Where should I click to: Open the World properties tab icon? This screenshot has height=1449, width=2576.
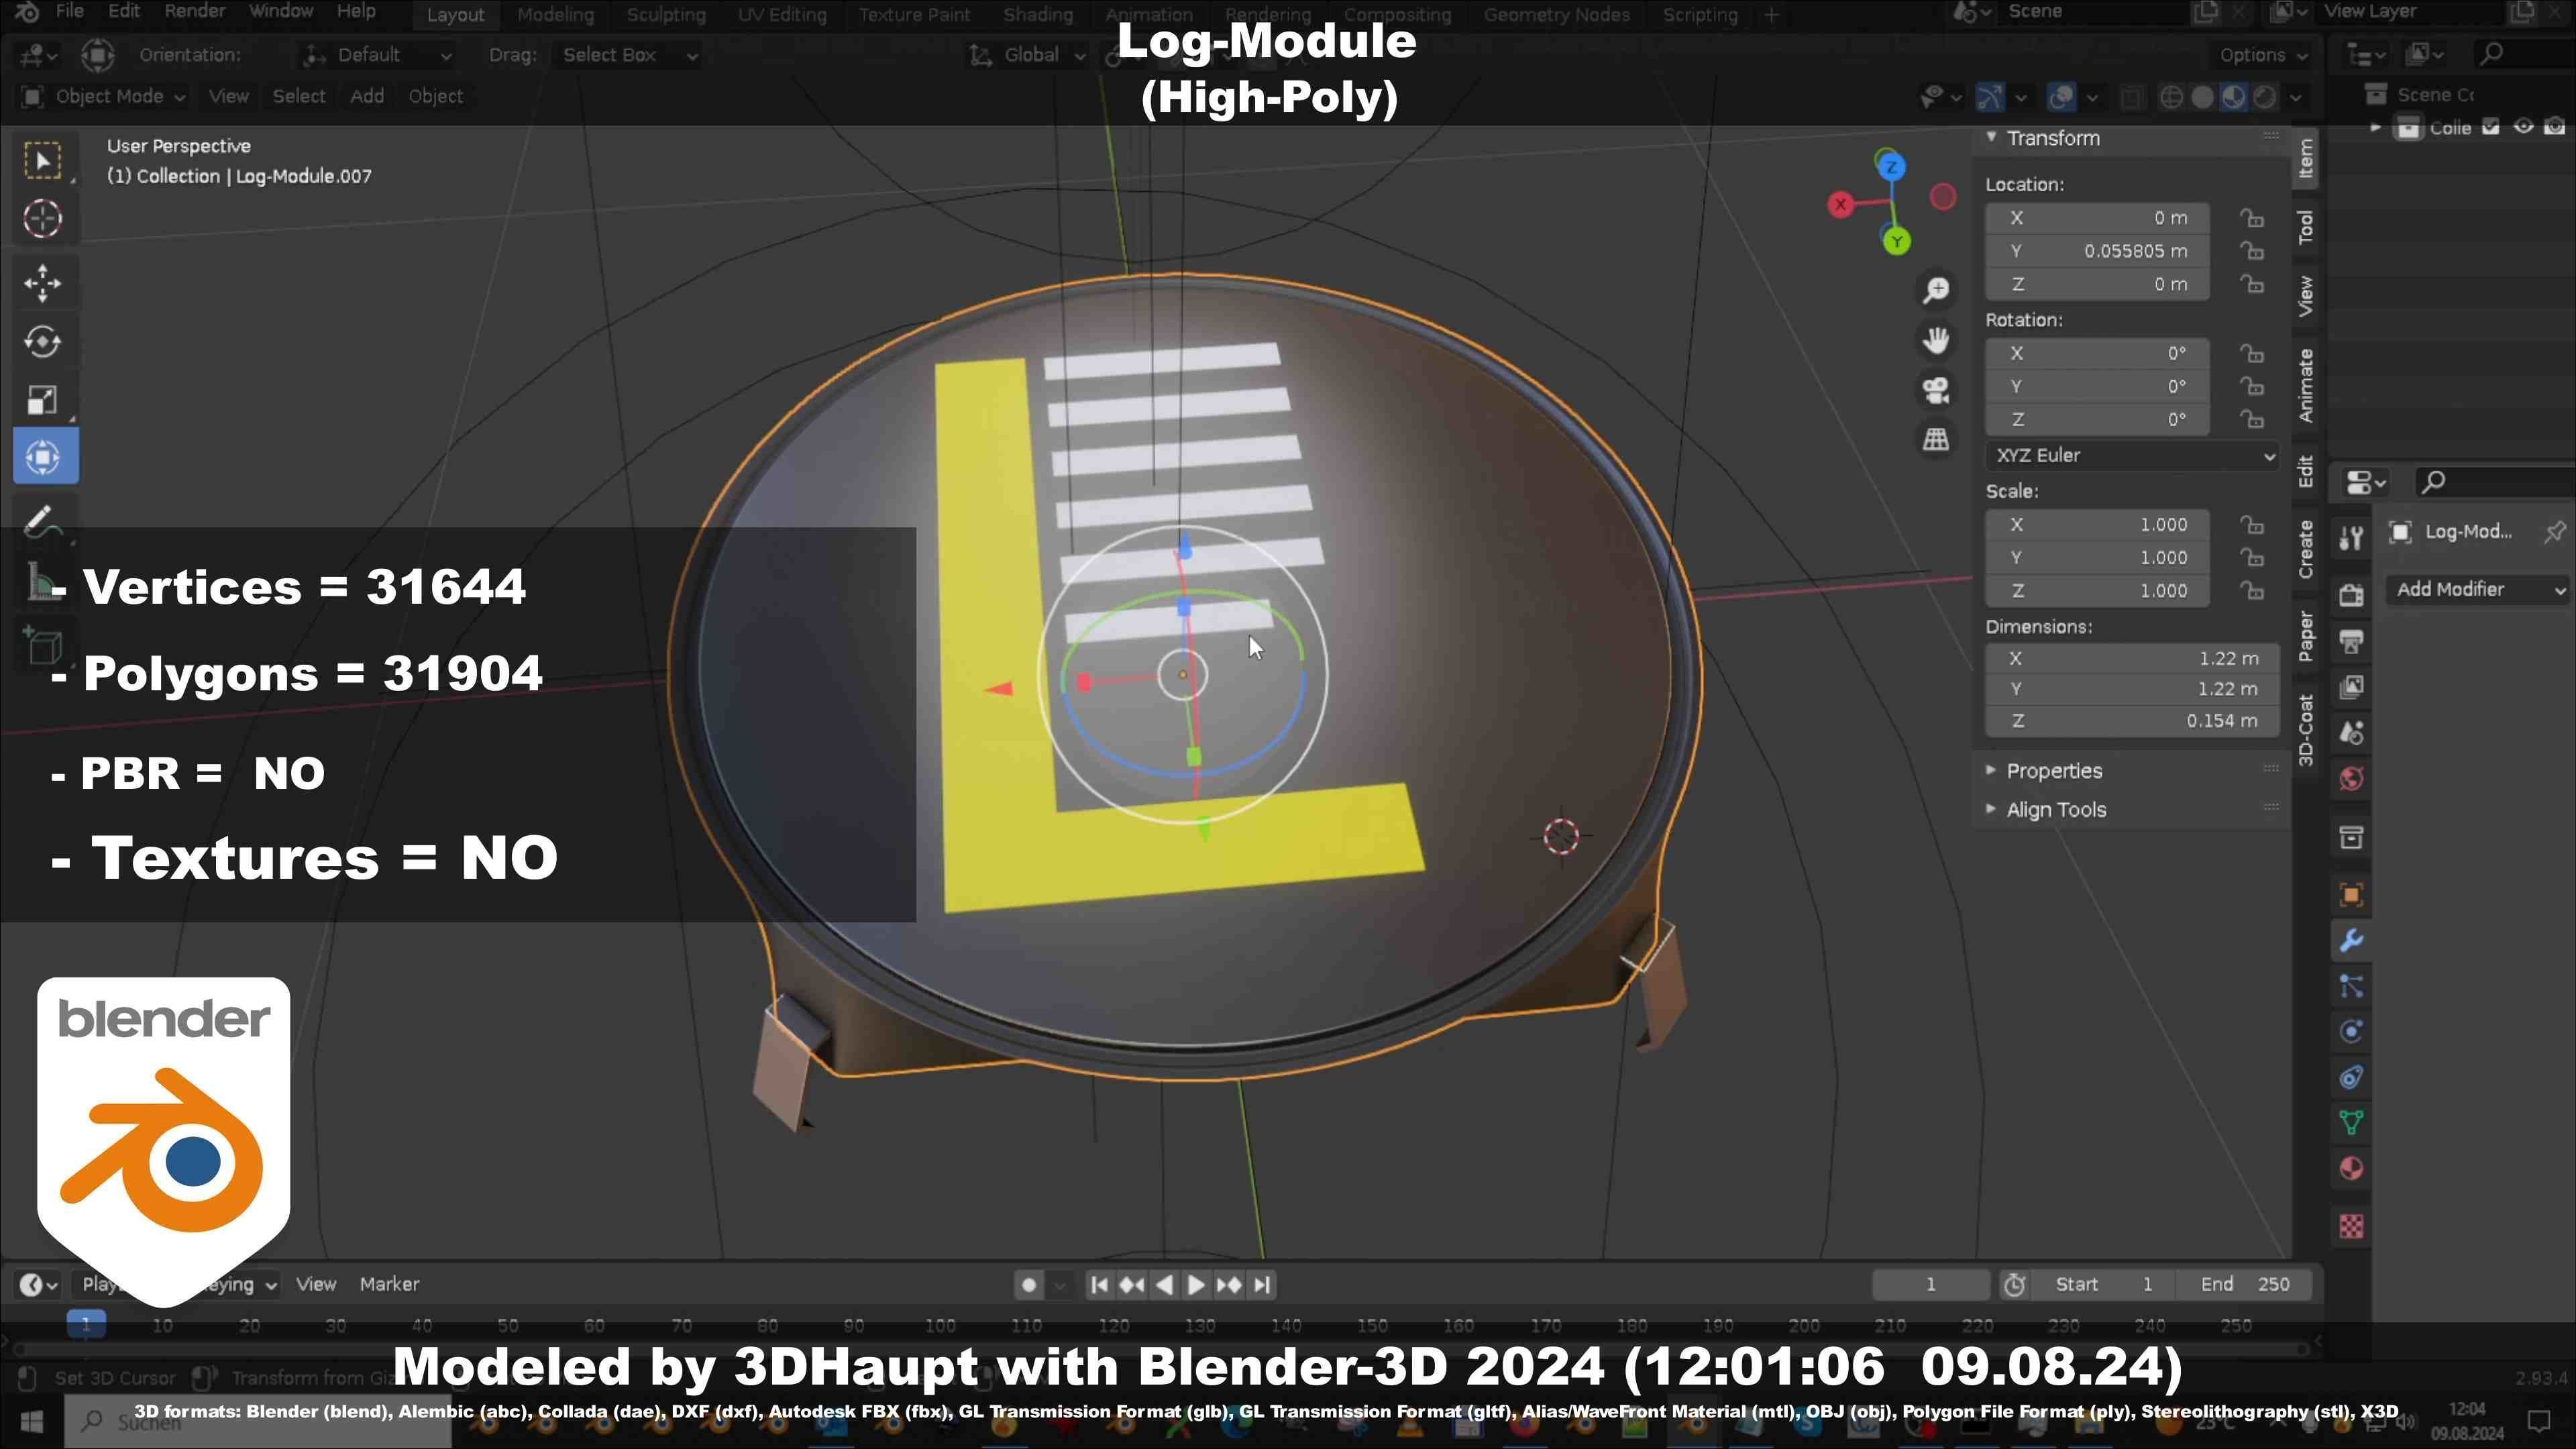tap(2351, 779)
